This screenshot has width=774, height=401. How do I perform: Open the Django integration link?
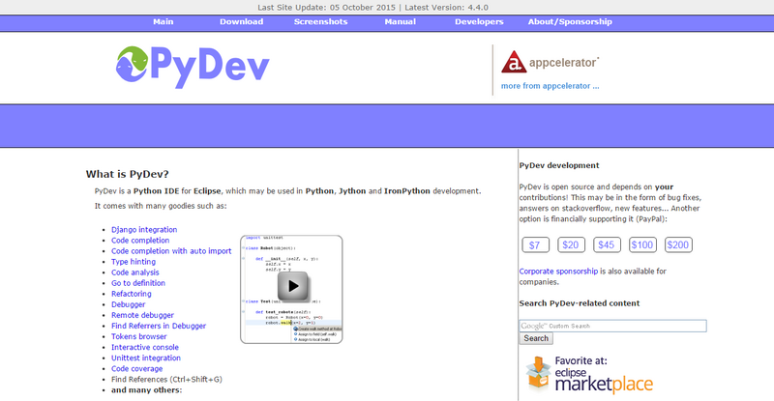(x=144, y=230)
